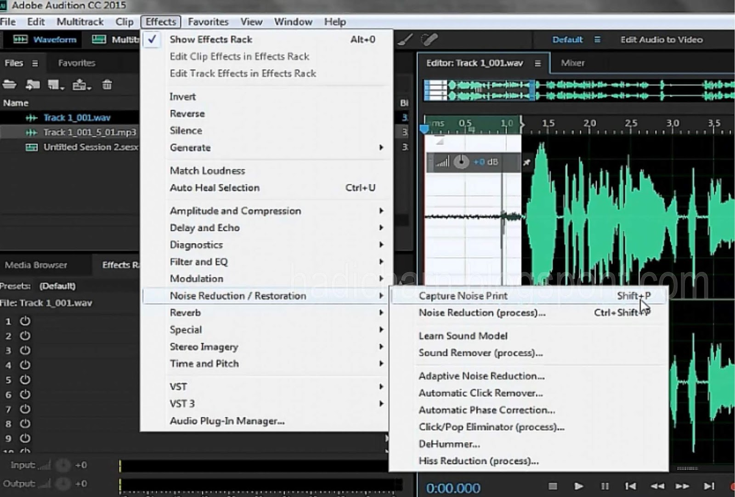Toggle power for effects slot 2

[25, 336]
